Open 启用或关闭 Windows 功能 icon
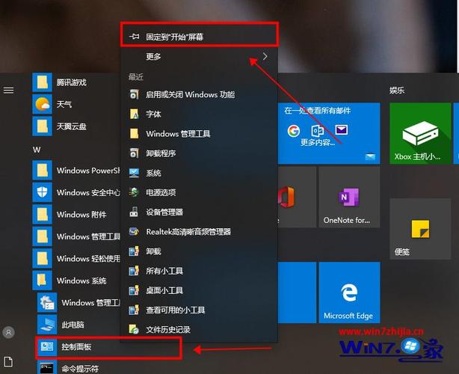Image resolution: width=459 pixels, height=374 pixels. tap(134, 94)
